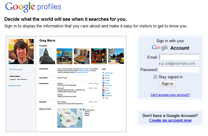This screenshot has height=136, width=208.
Task: Click the LinkedIn icon in Links
Action: [x=103, y=93]
